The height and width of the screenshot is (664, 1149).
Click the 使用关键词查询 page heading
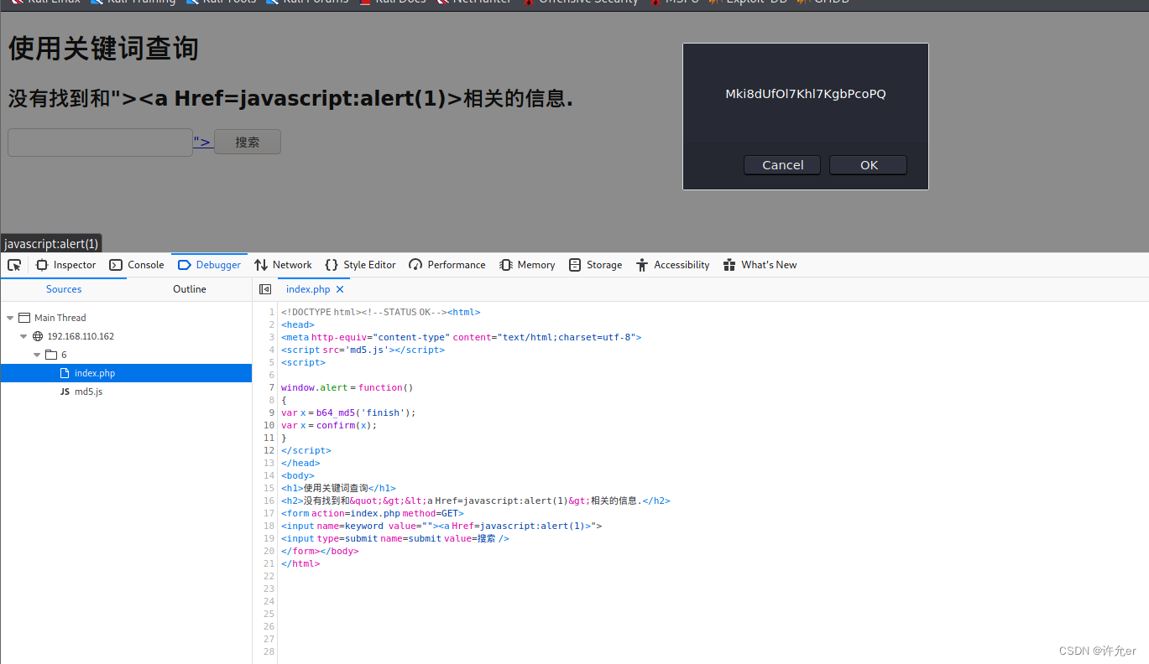[103, 49]
